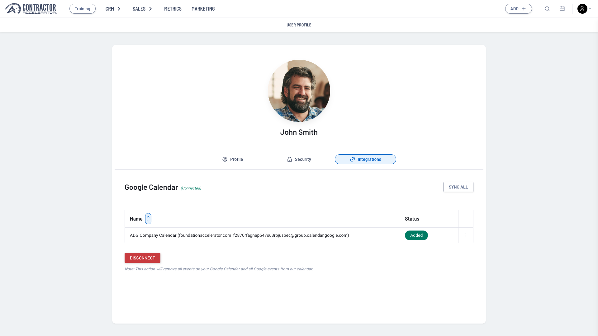Click the Contractor Accelerator logo
The width and height of the screenshot is (598, 336).
pos(31,9)
